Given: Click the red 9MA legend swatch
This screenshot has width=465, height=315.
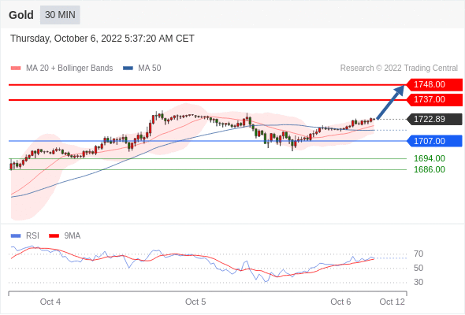Looking at the screenshot, I should (x=54, y=236).
